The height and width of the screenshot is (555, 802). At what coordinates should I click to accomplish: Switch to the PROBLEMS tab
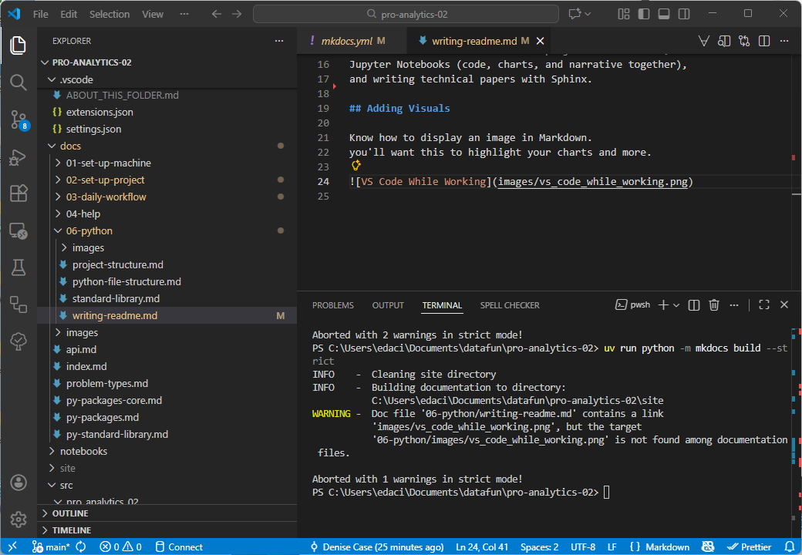pos(332,304)
